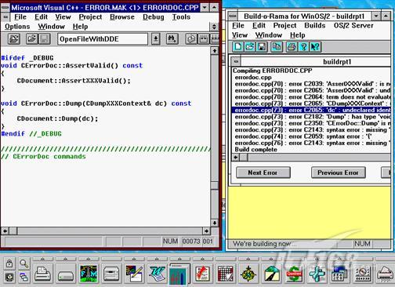Open the Visual C++ document control menu box
Image resolution: width=395 pixels, height=287 pixels.
[x=5, y=17]
